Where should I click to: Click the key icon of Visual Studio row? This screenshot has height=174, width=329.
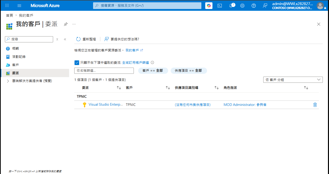(x=84, y=105)
